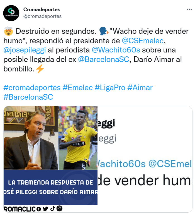Click the TikTok icon in image footer

click(x=53, y=208)
